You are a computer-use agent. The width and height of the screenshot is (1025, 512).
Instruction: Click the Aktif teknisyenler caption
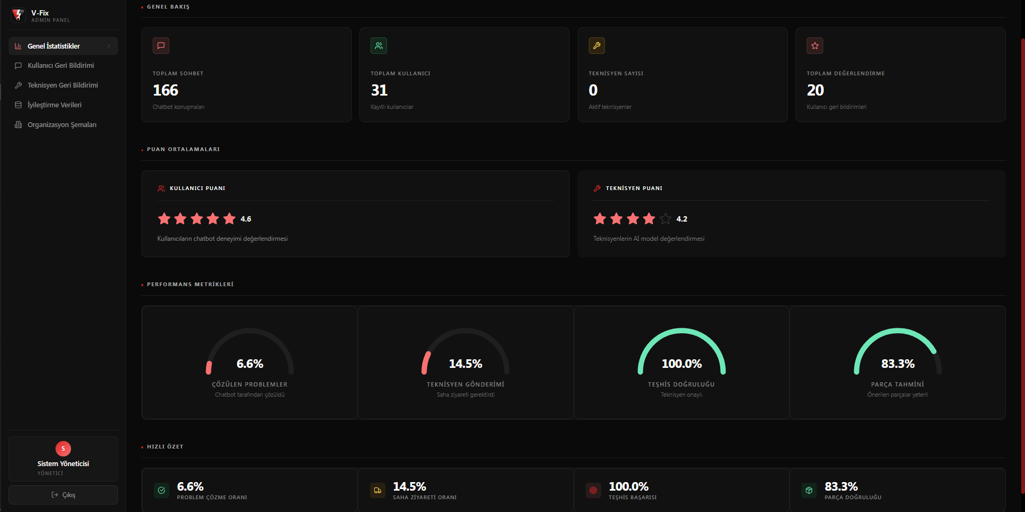(x=610, y=107)
